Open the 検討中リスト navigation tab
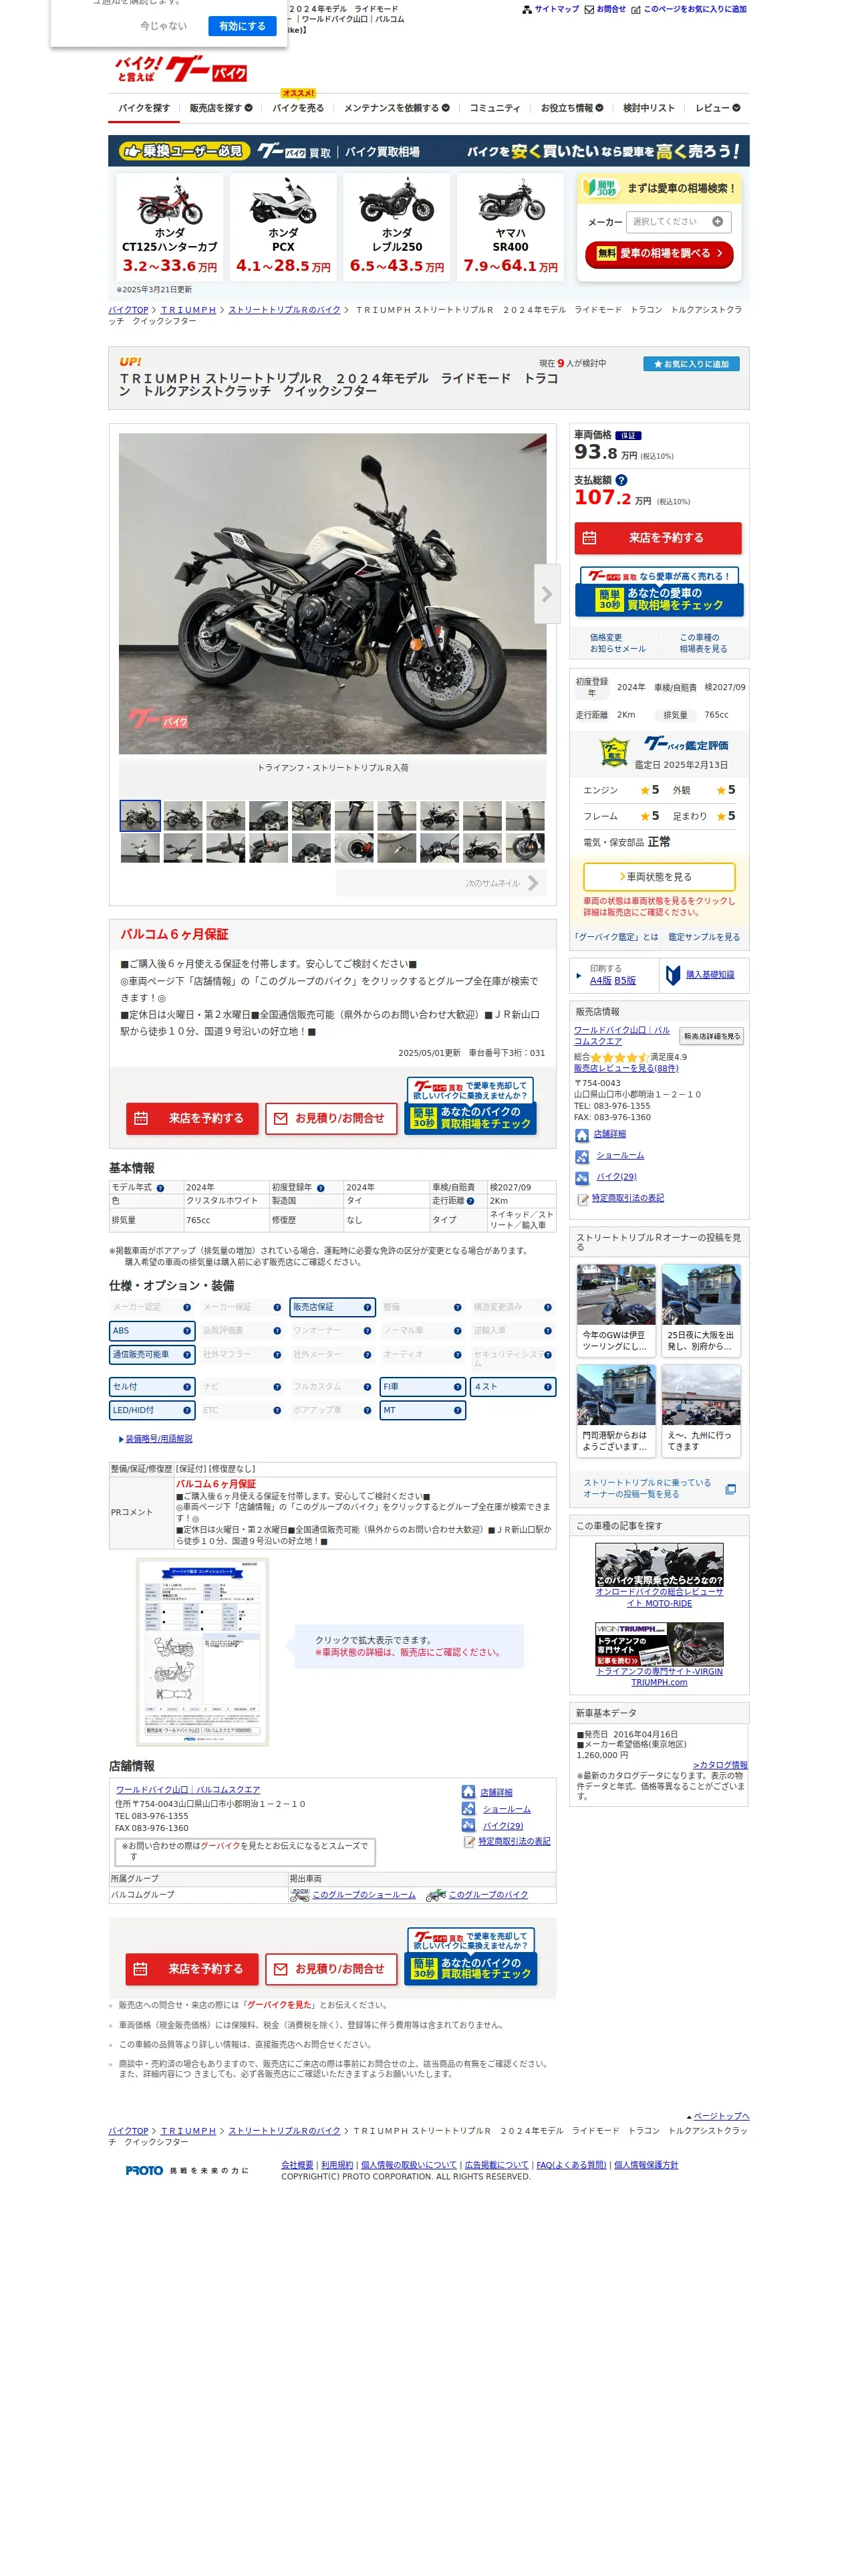858x2576 pixels. pyautogui.click(x=650, y=108)
